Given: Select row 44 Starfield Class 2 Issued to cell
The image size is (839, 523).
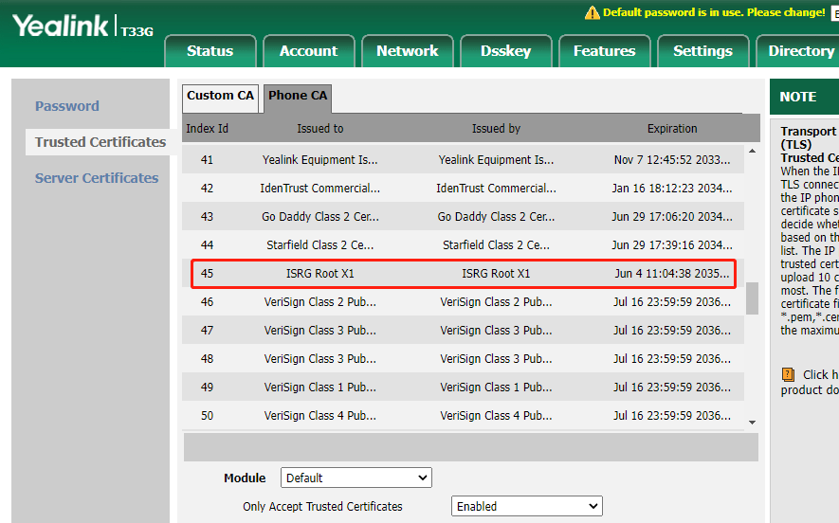Looking at the screenshot, I should 320,245.
